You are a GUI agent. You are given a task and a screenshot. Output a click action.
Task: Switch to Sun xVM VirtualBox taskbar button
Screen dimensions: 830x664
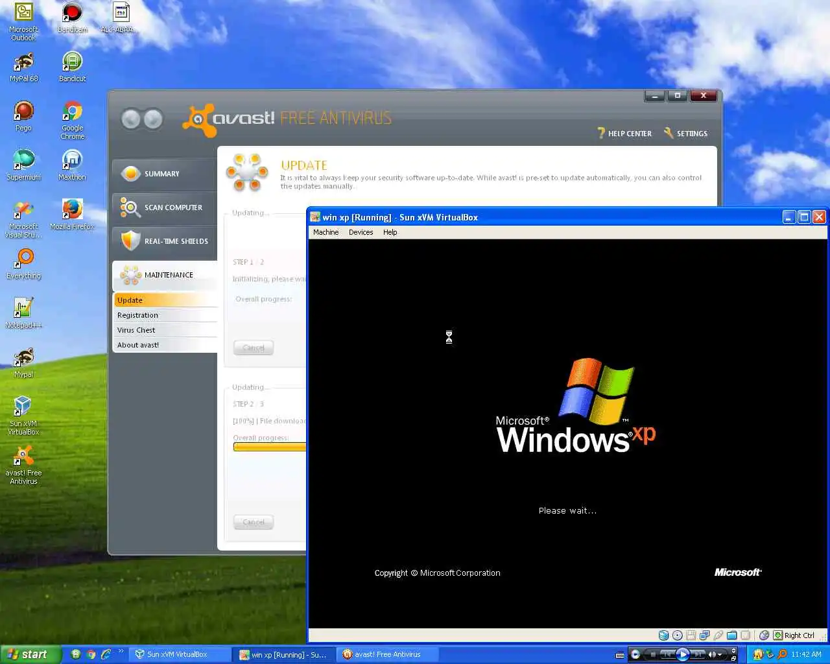[x=180, y=654]
